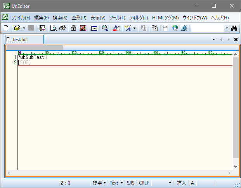
Task: Click the SJIS encoding status entry
Action: (130, 183)
